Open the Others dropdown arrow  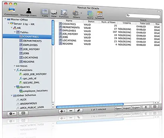pos(81,13)
